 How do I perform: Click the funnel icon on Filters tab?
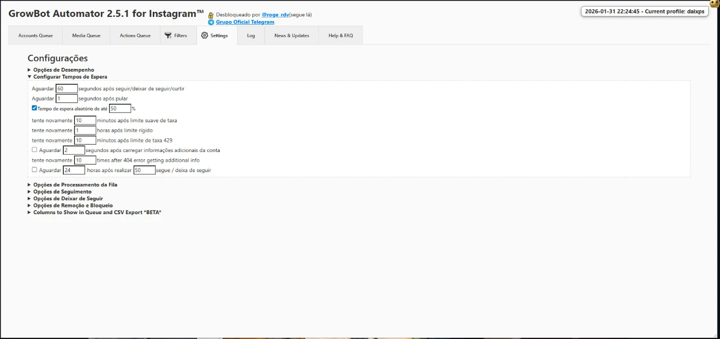[168, 35]
